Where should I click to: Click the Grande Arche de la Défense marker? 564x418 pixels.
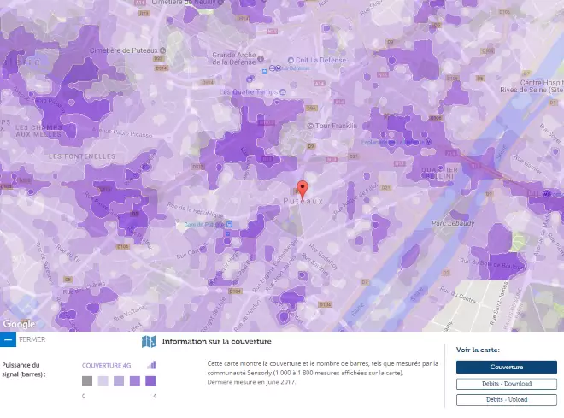pos(261,58)
